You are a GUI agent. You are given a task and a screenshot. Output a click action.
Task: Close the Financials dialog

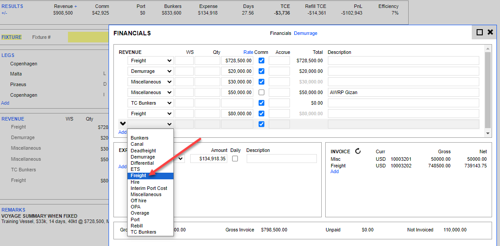tap(490, 32)
